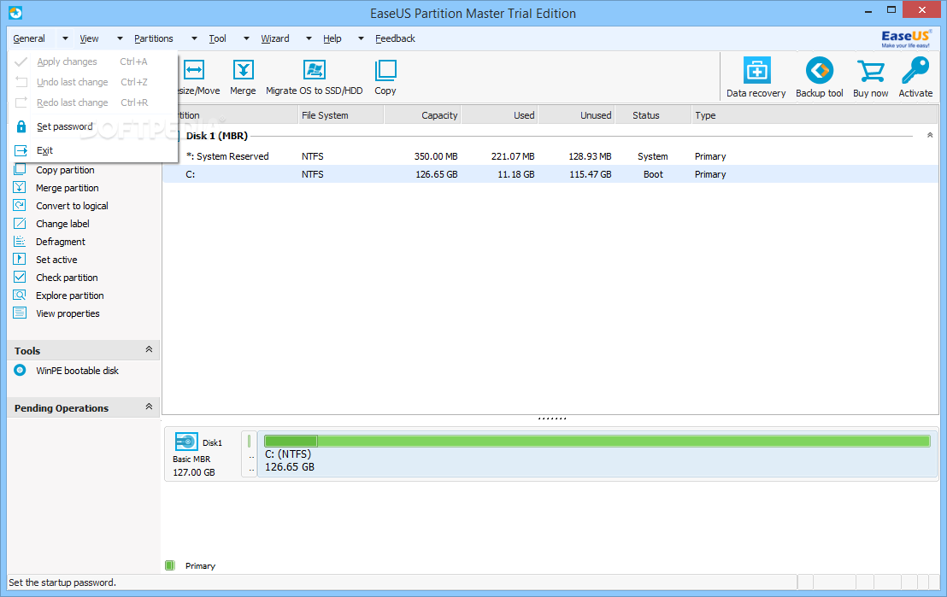Click Check partition in sidebar
The height and width of the screenshot is (597, 947).
[x=67, y=278]
